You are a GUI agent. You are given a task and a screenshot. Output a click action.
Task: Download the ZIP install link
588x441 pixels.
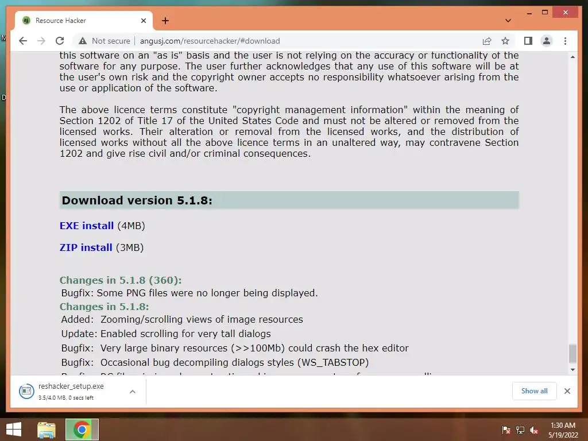(x=86, y=247)
